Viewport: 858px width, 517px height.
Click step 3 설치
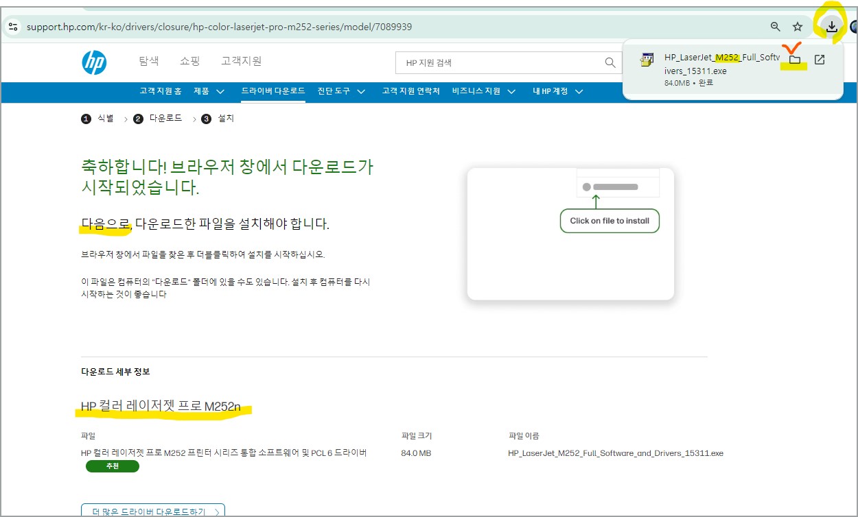point(218,119)
